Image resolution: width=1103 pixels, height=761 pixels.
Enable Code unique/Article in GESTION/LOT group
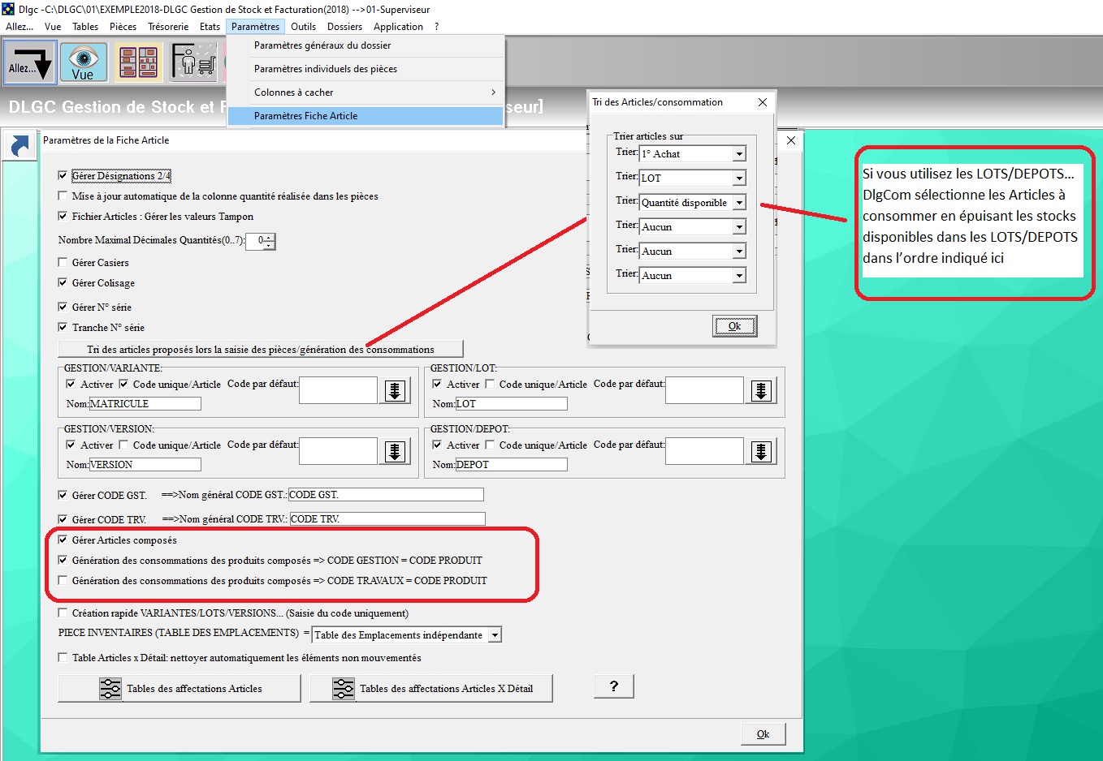click(x=490, y=384)
